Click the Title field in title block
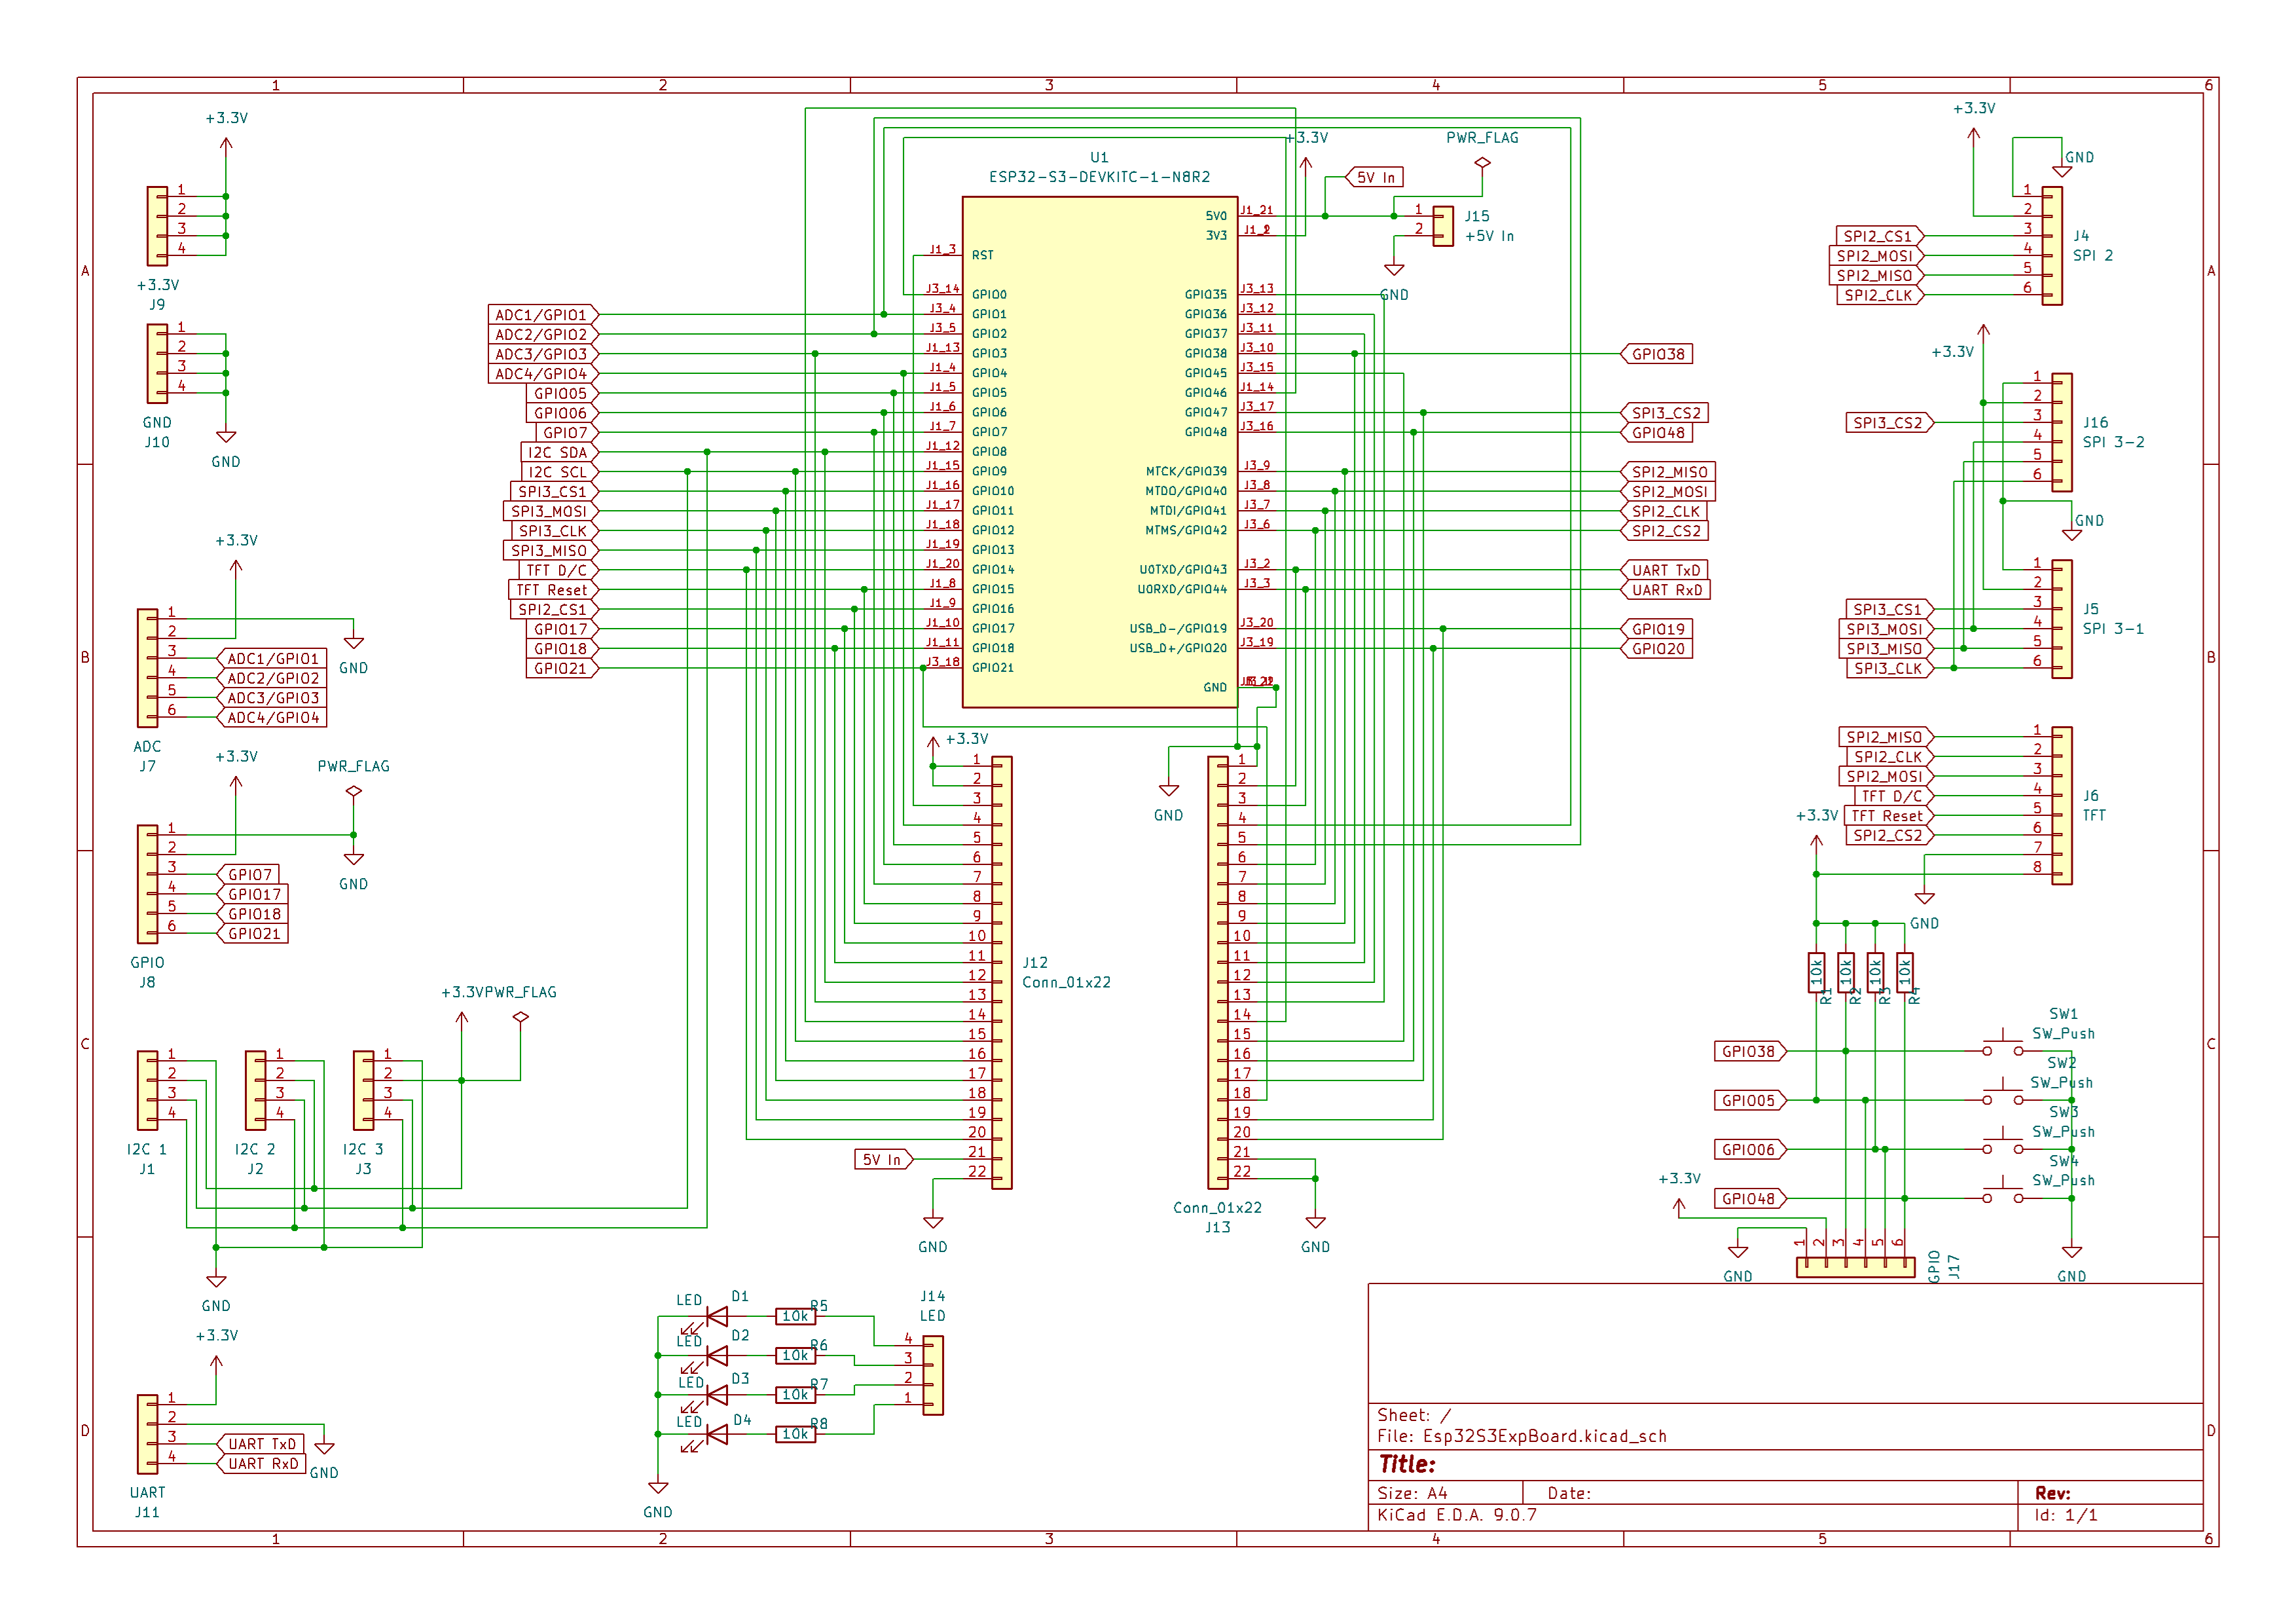The width and height of the screenshot is (2296, 1624). 1785,1464
